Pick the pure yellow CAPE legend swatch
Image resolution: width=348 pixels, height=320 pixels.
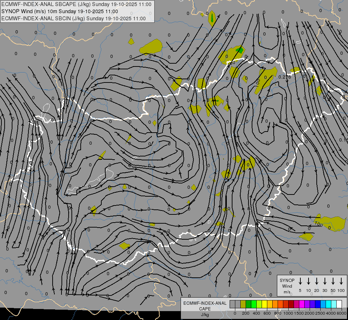point(264,304)
